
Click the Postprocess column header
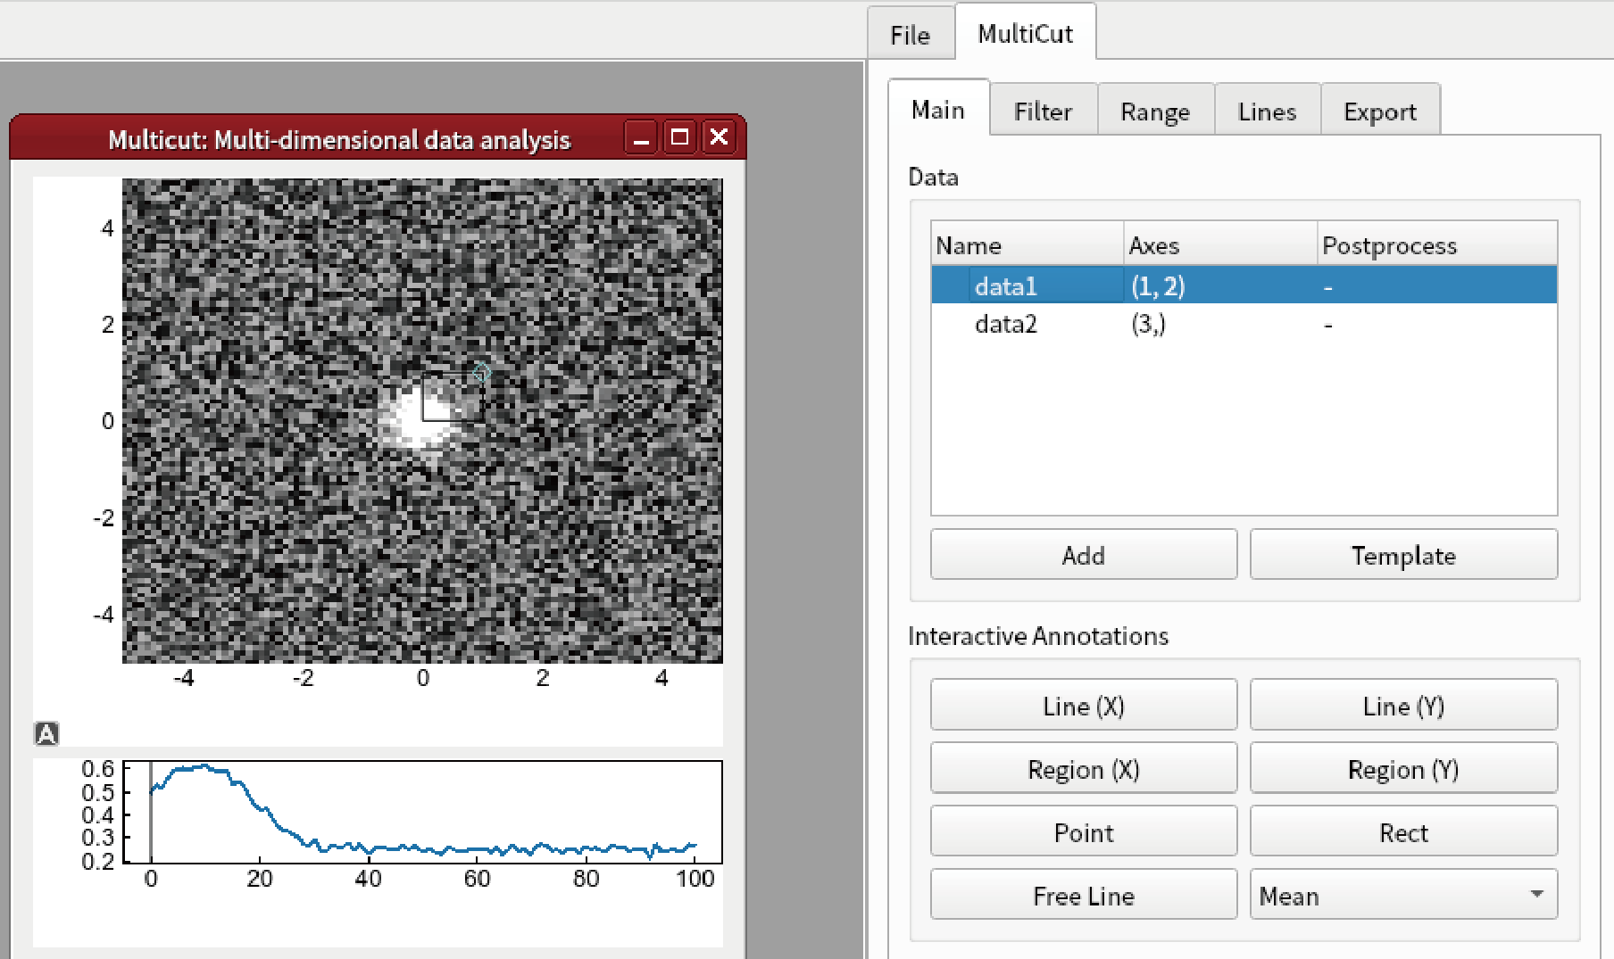(x=1437, y=245)
